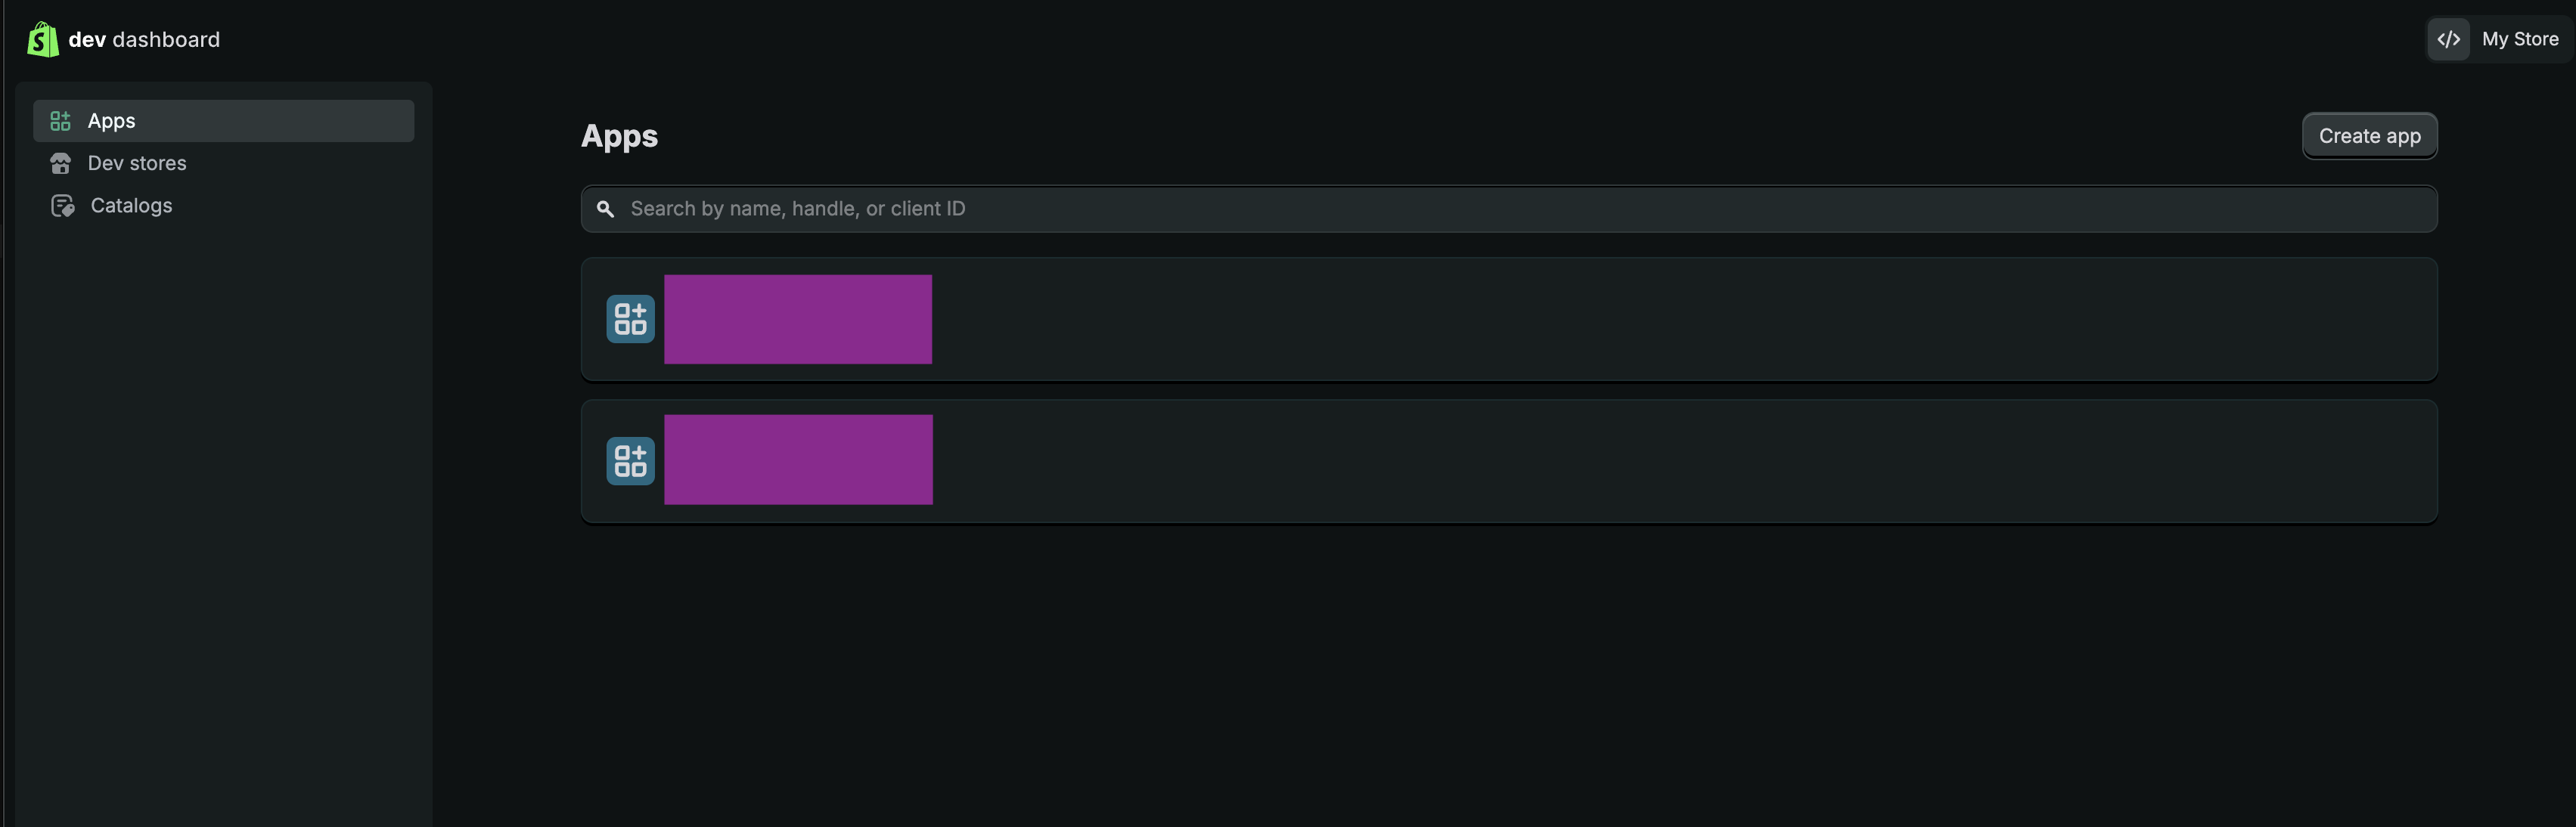Image resolution: width=2576 pixels, height=827 pixels.
Task: Click the code brackets icon near My Store
Action: [x=2448, y=40]
